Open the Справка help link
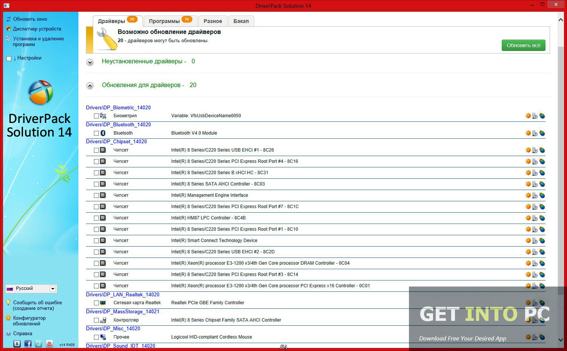567x351 pixels. [x=23, y=334]
